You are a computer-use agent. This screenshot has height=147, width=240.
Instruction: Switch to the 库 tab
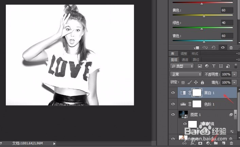(173, 53)
